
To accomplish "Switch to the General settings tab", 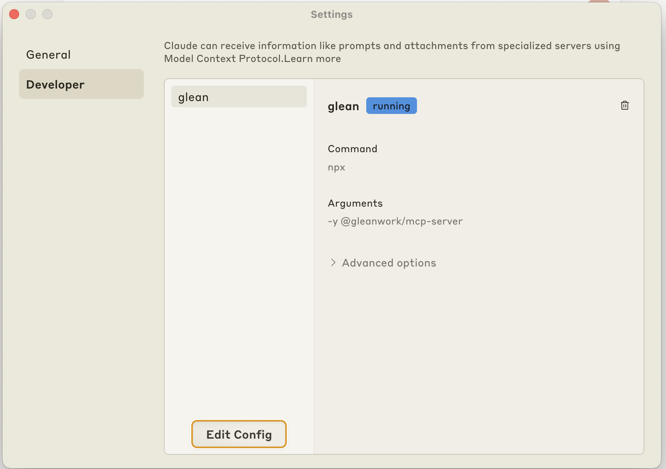I will pyautogui.click(x=48, y=55).
